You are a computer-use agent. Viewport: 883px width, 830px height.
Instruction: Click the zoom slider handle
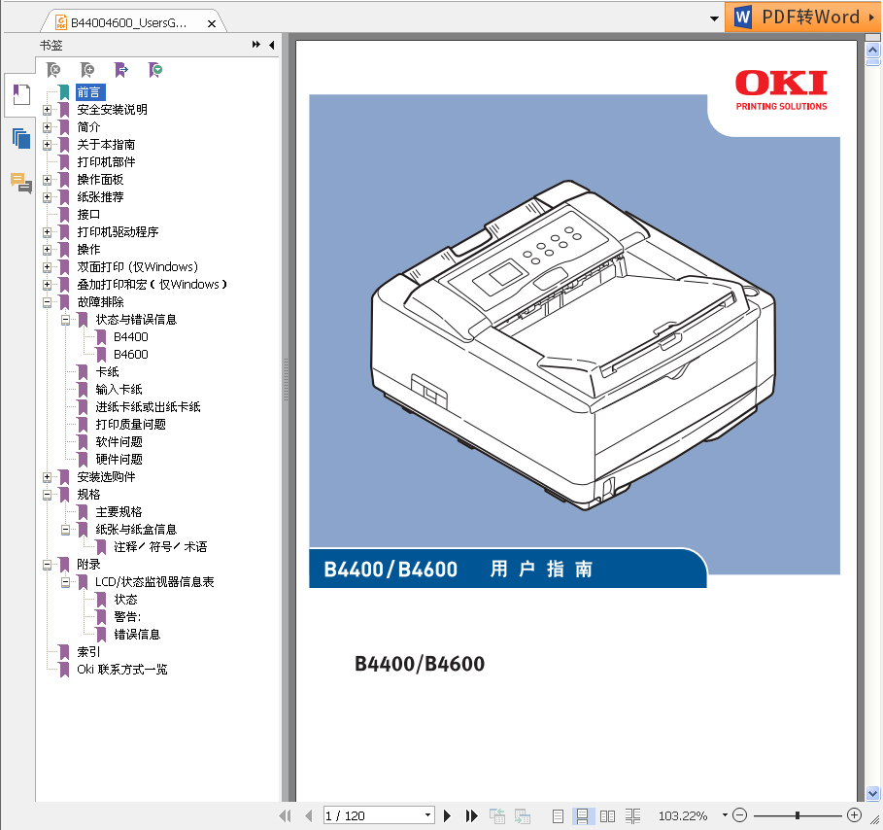click(x=798, y=814)
